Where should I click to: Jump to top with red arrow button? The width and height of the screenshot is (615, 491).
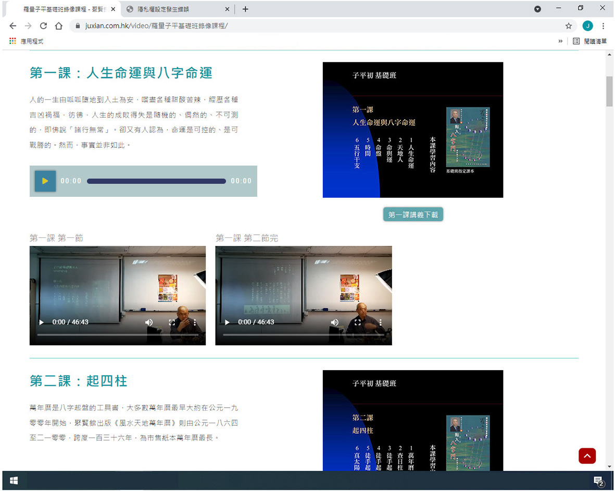587,456
